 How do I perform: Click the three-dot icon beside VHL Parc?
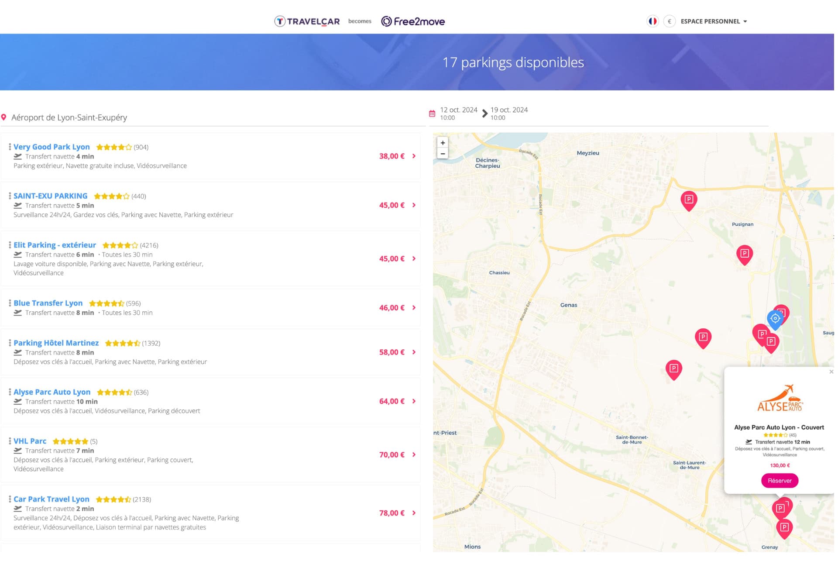(x=10, y=441)
